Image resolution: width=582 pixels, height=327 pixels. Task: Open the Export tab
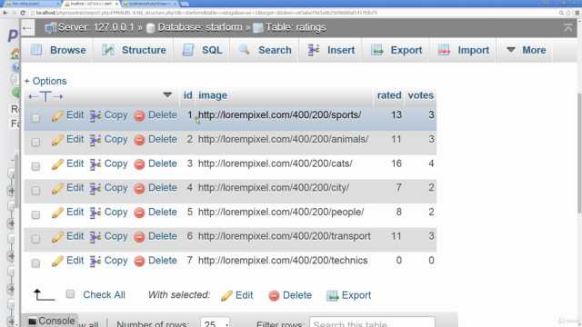pyautogui.click(x=396, y=50)
